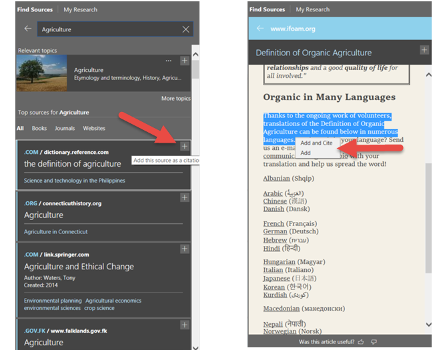Open Agriculture result from connecticuthistory.org

click(x=43, y=215)
